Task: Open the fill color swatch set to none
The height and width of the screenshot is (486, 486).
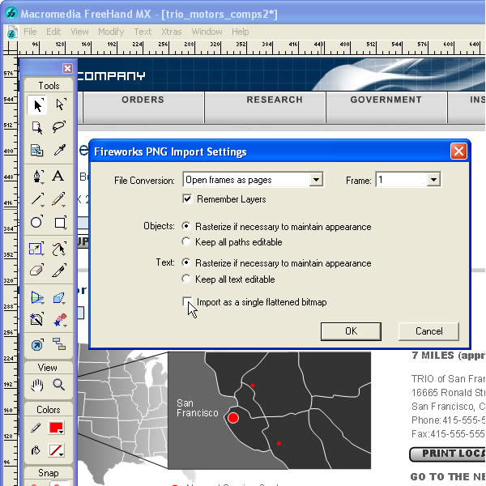Action: [57, 450]
